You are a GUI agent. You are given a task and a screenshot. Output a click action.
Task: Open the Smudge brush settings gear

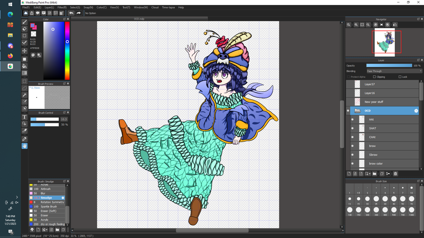pyautogui.click(x=63, y=198)
